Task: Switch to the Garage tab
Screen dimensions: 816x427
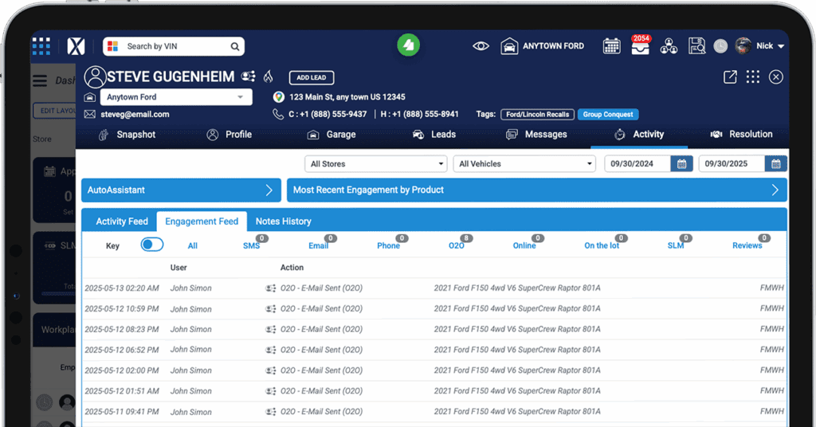Action: coord(331,135)
